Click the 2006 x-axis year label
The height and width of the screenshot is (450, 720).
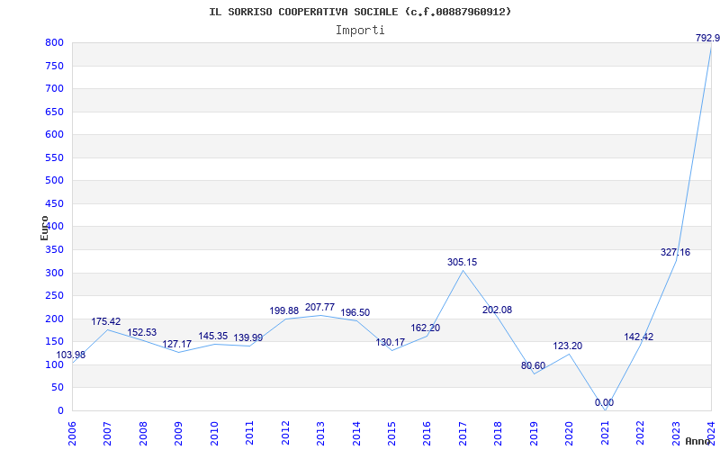point(72,434)
